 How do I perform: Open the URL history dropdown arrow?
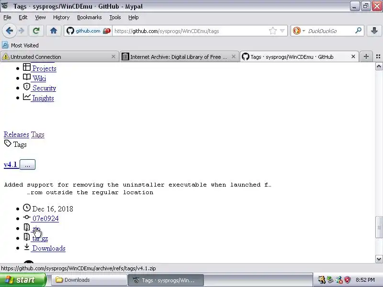tap(282, 31)
